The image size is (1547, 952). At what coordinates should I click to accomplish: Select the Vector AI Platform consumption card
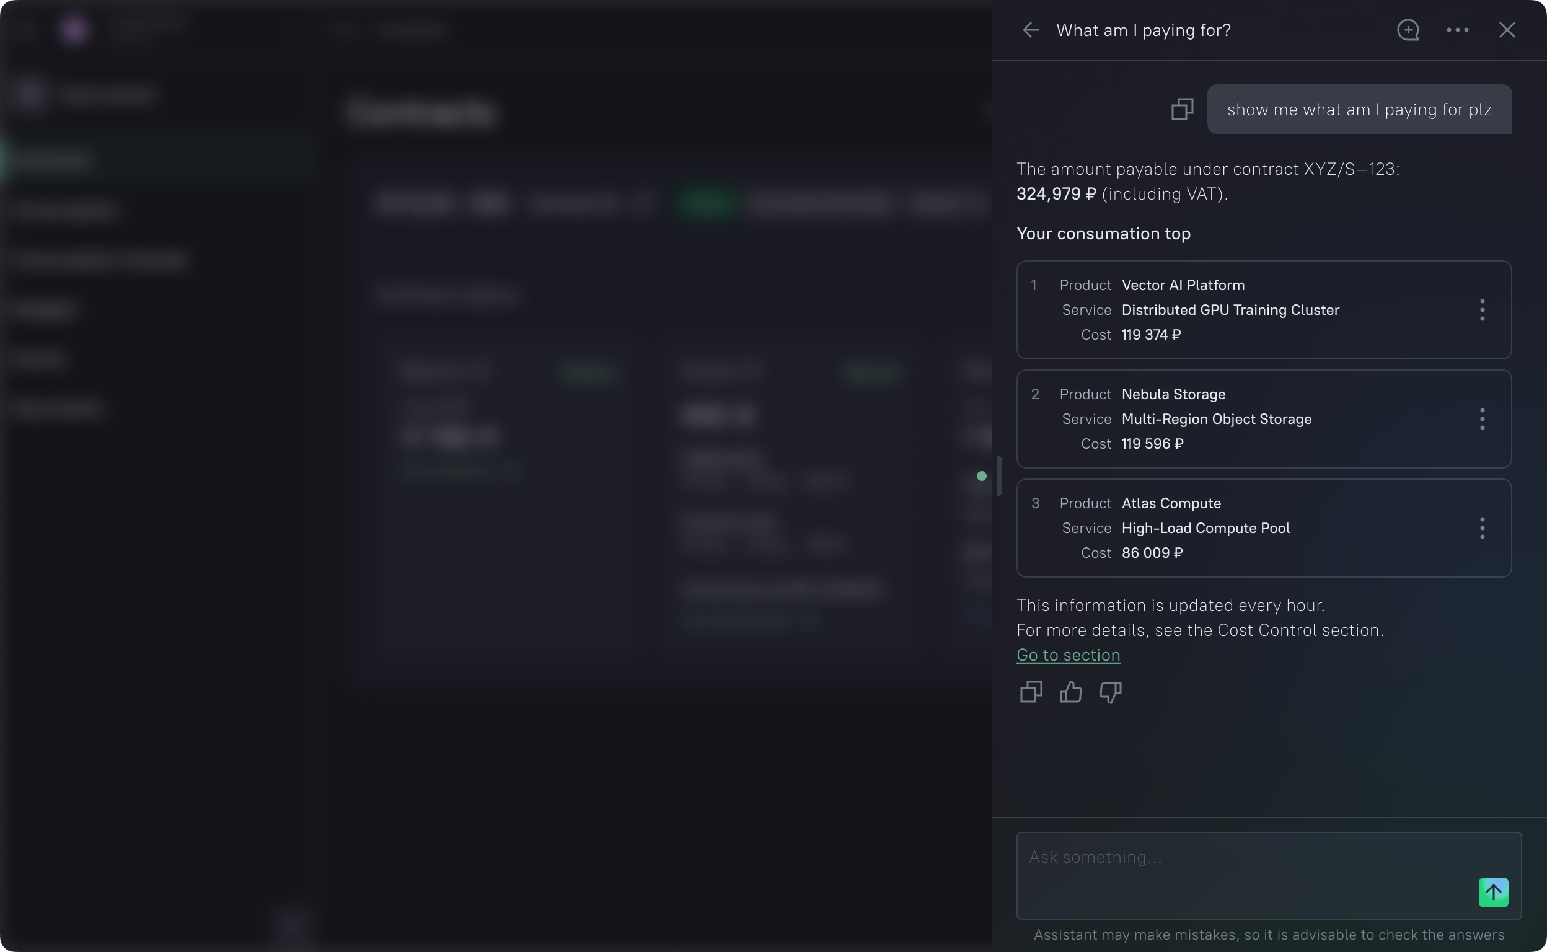click(1259, 310)
